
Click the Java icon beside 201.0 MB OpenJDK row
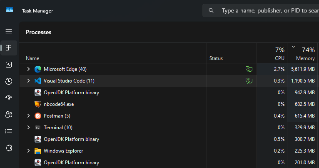pos(38,163)
